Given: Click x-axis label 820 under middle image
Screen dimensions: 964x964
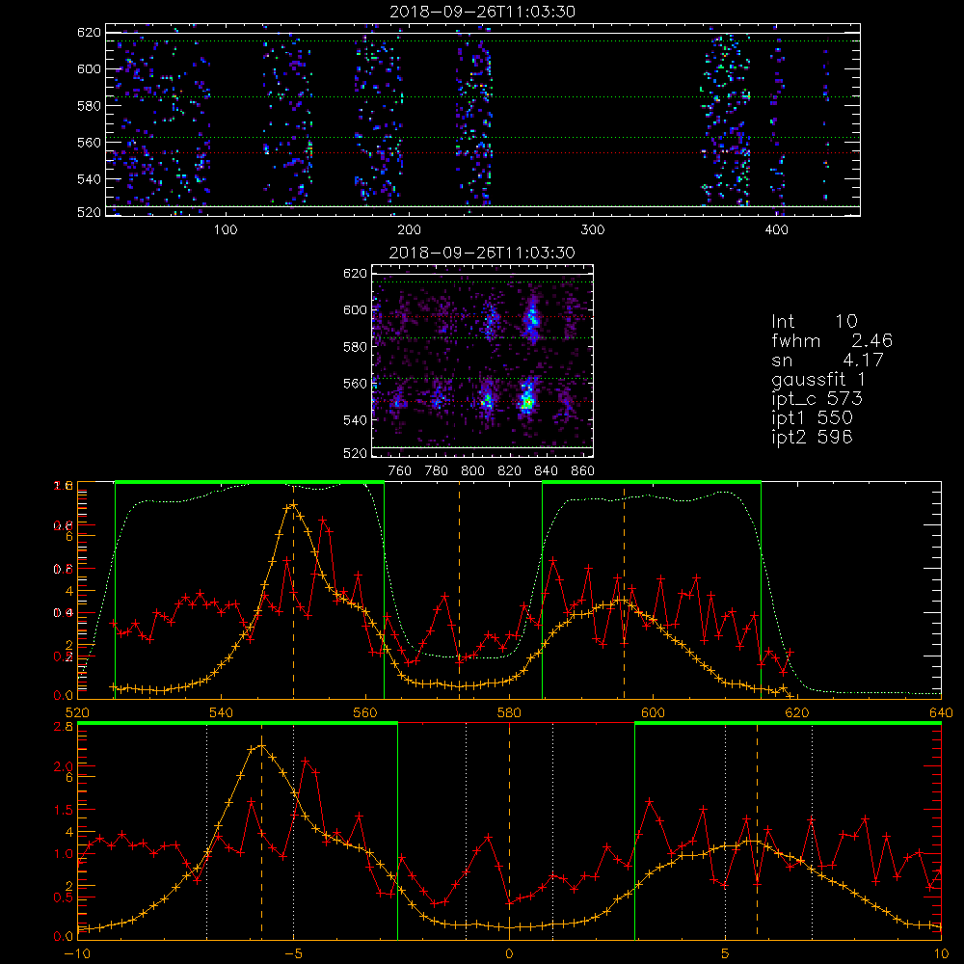Looking at the screenshot, I should (510, 471).
